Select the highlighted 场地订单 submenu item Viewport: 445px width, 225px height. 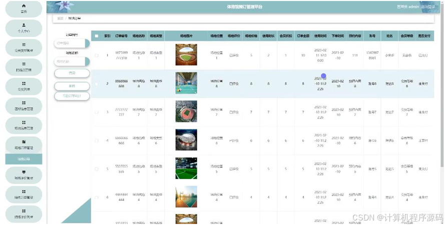tap(24, 159)
